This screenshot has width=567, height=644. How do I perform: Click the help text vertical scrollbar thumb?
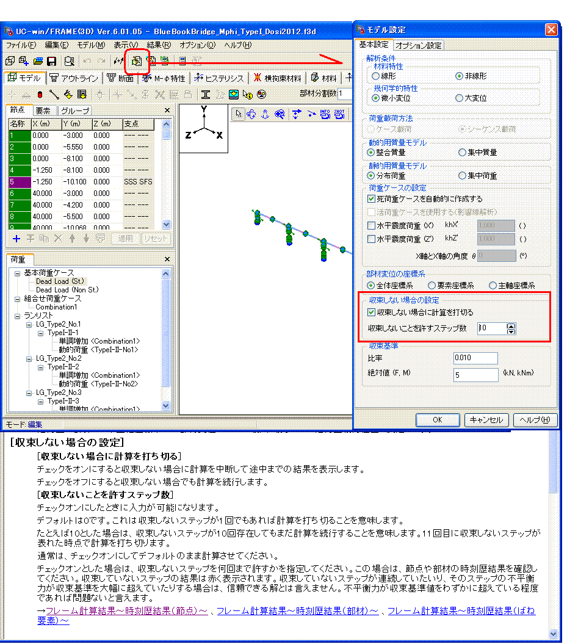tap(553, 462)
